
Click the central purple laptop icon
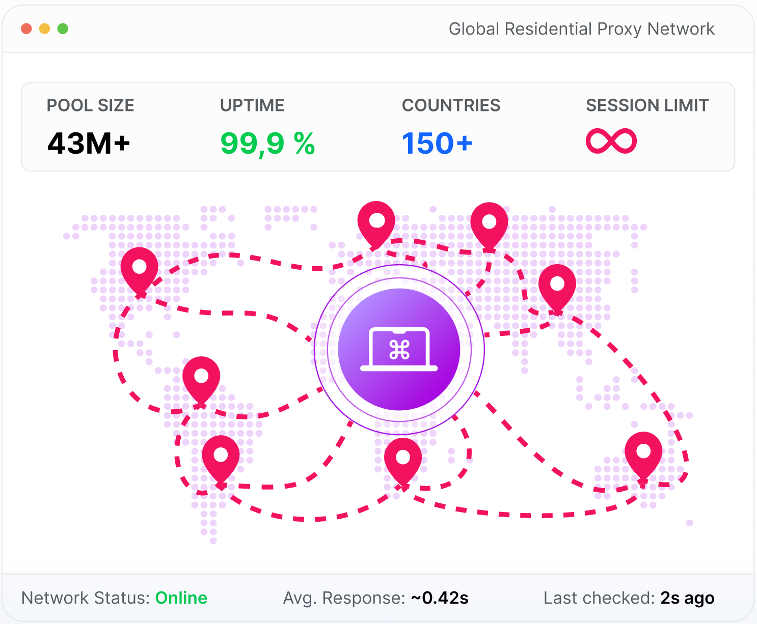click(399, 349)
